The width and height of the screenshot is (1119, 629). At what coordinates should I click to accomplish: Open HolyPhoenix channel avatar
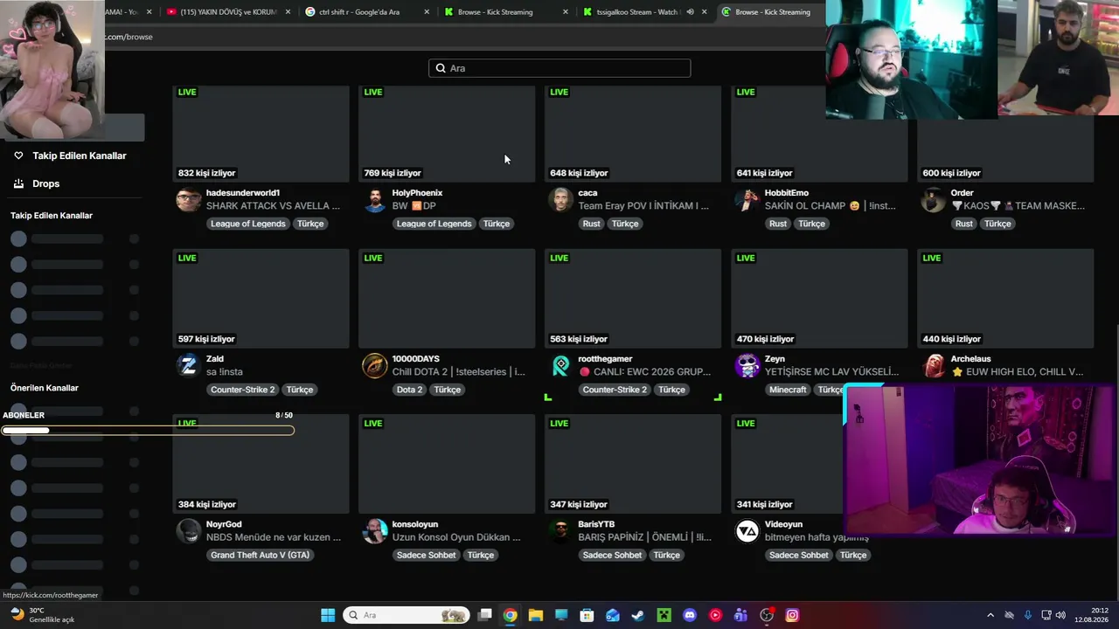tap(374, 200)
